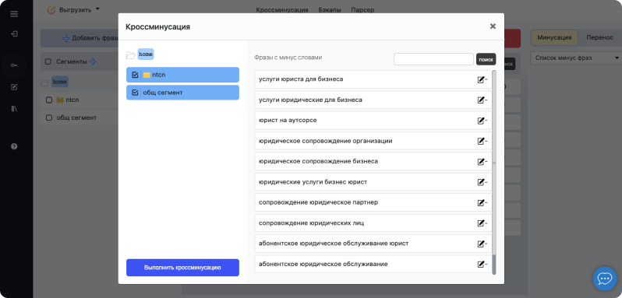Open the Парсер menu item
The image size is (622, 298).
pos(362,10)
